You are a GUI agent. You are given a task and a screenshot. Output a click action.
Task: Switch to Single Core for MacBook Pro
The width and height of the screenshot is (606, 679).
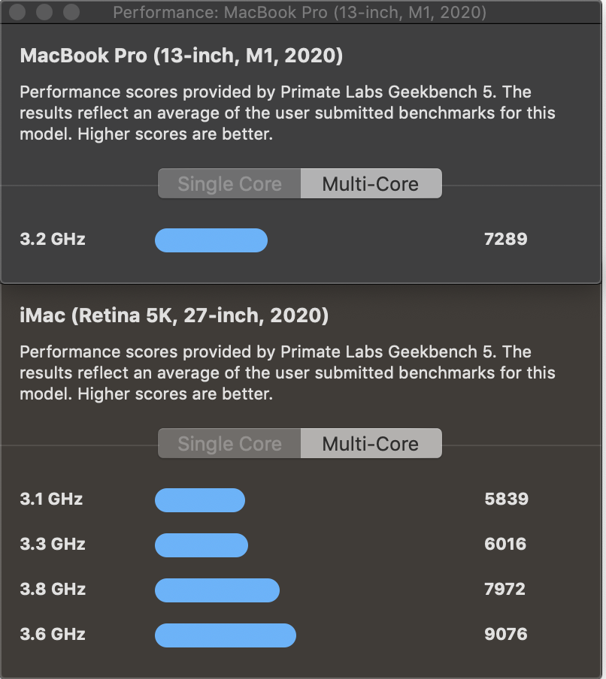pos(229,183)
